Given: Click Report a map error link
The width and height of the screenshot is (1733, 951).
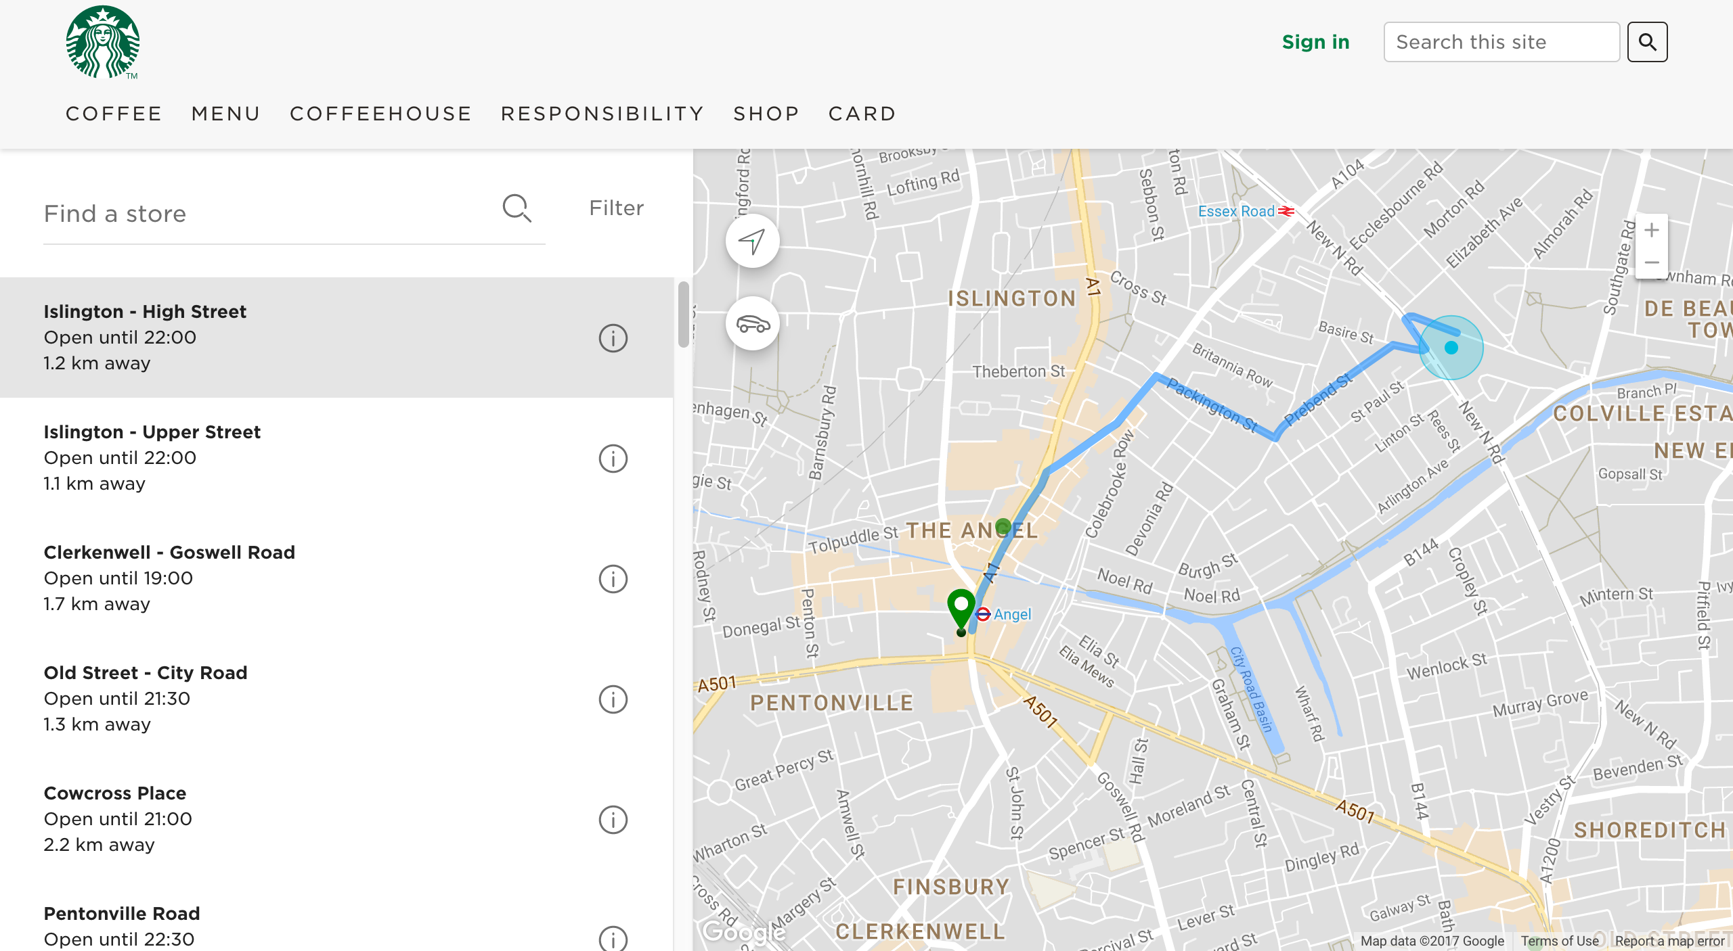Looking at the screenshot, I should (x=1669, y=941).
